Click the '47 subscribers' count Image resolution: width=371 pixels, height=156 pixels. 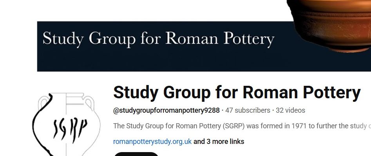coord(248,110)
